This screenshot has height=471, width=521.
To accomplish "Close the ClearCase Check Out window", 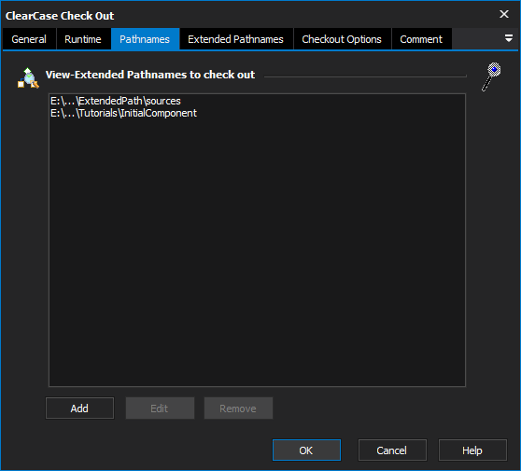I will (x=504, y=14).
